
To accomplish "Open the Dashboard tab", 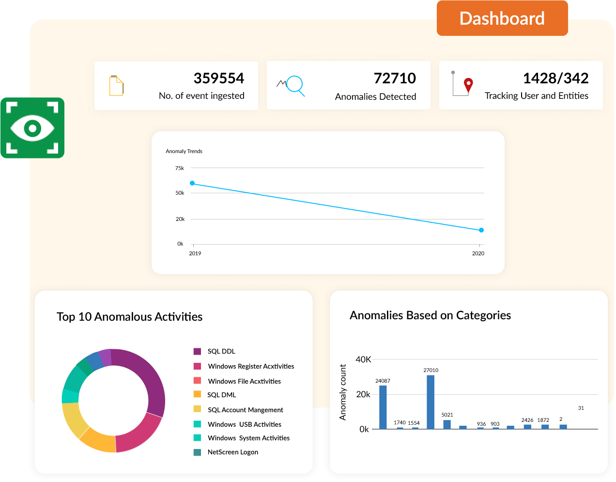I will [502, 18].
